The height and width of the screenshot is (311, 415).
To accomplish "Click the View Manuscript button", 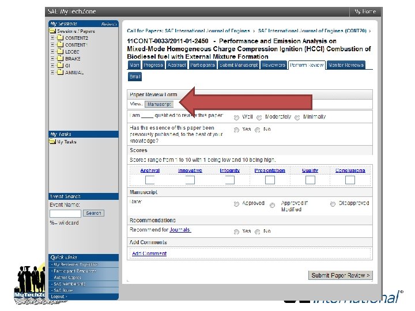I will [159, 104].
